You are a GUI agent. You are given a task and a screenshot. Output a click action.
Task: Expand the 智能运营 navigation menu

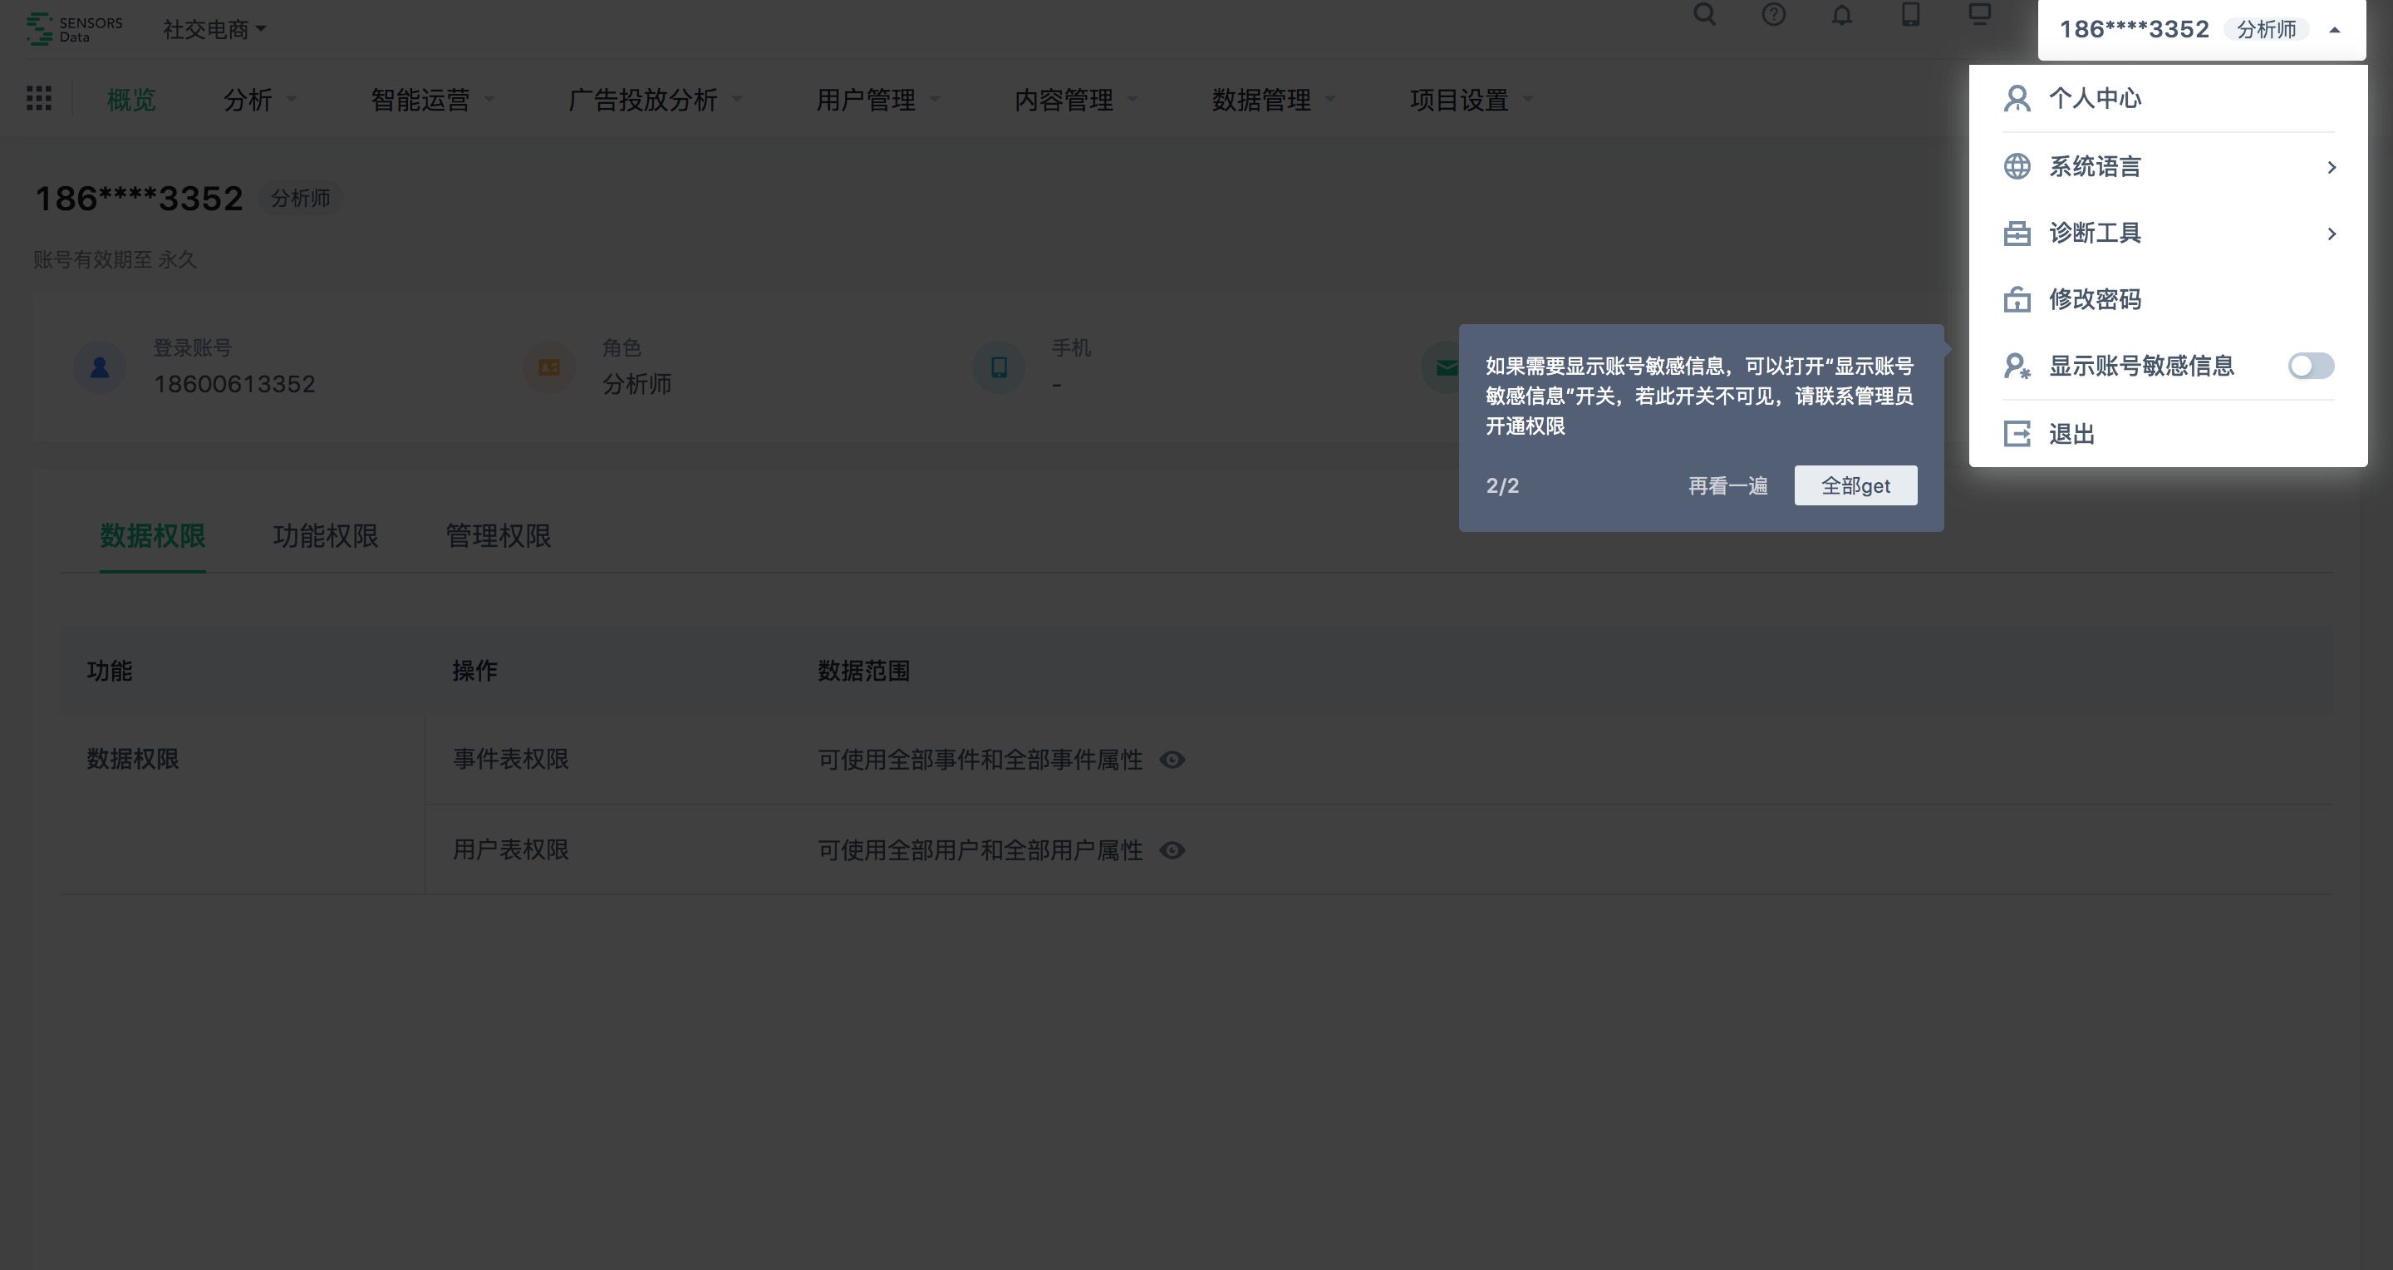pyautogui.click(x=432, y=100)
